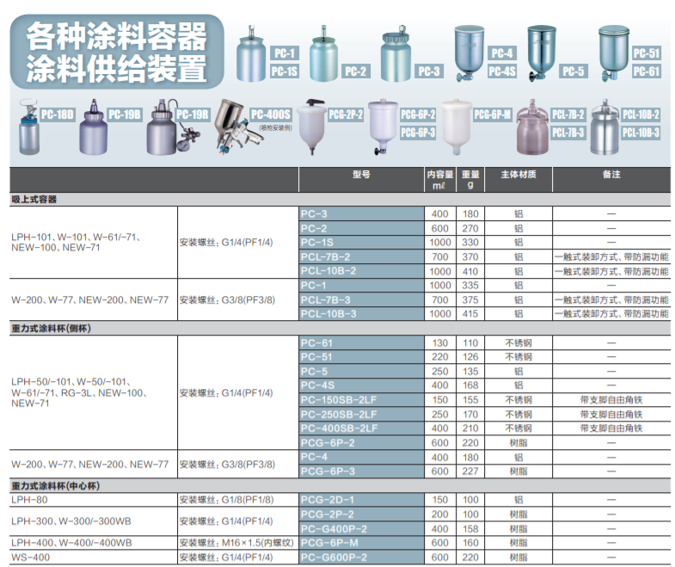
Task: Select the 各种涂料容器 title banner
Action: [x=117, y=52]
